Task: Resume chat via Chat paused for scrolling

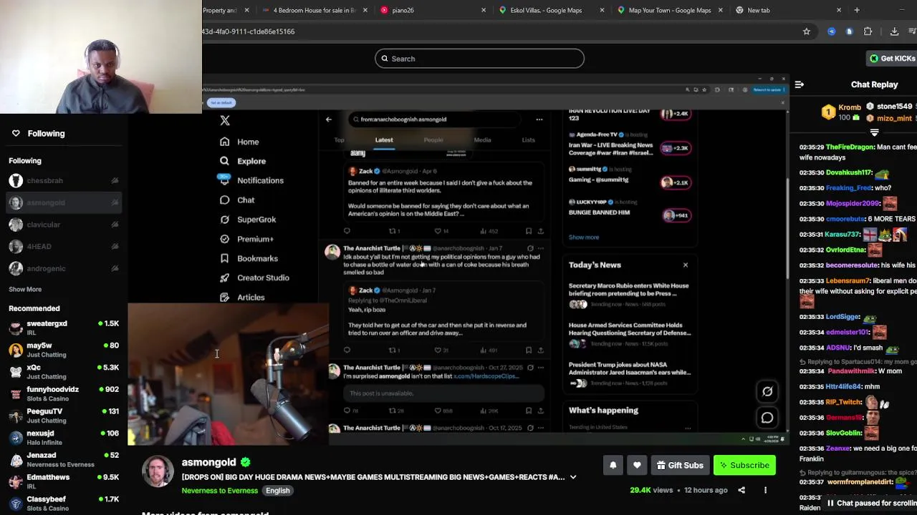Action: pyautogui.click(x=871, y=504)
